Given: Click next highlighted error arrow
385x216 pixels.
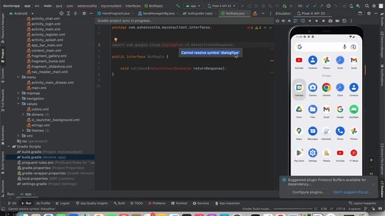Looking at the screenshot, I should [x=271, y=28].
